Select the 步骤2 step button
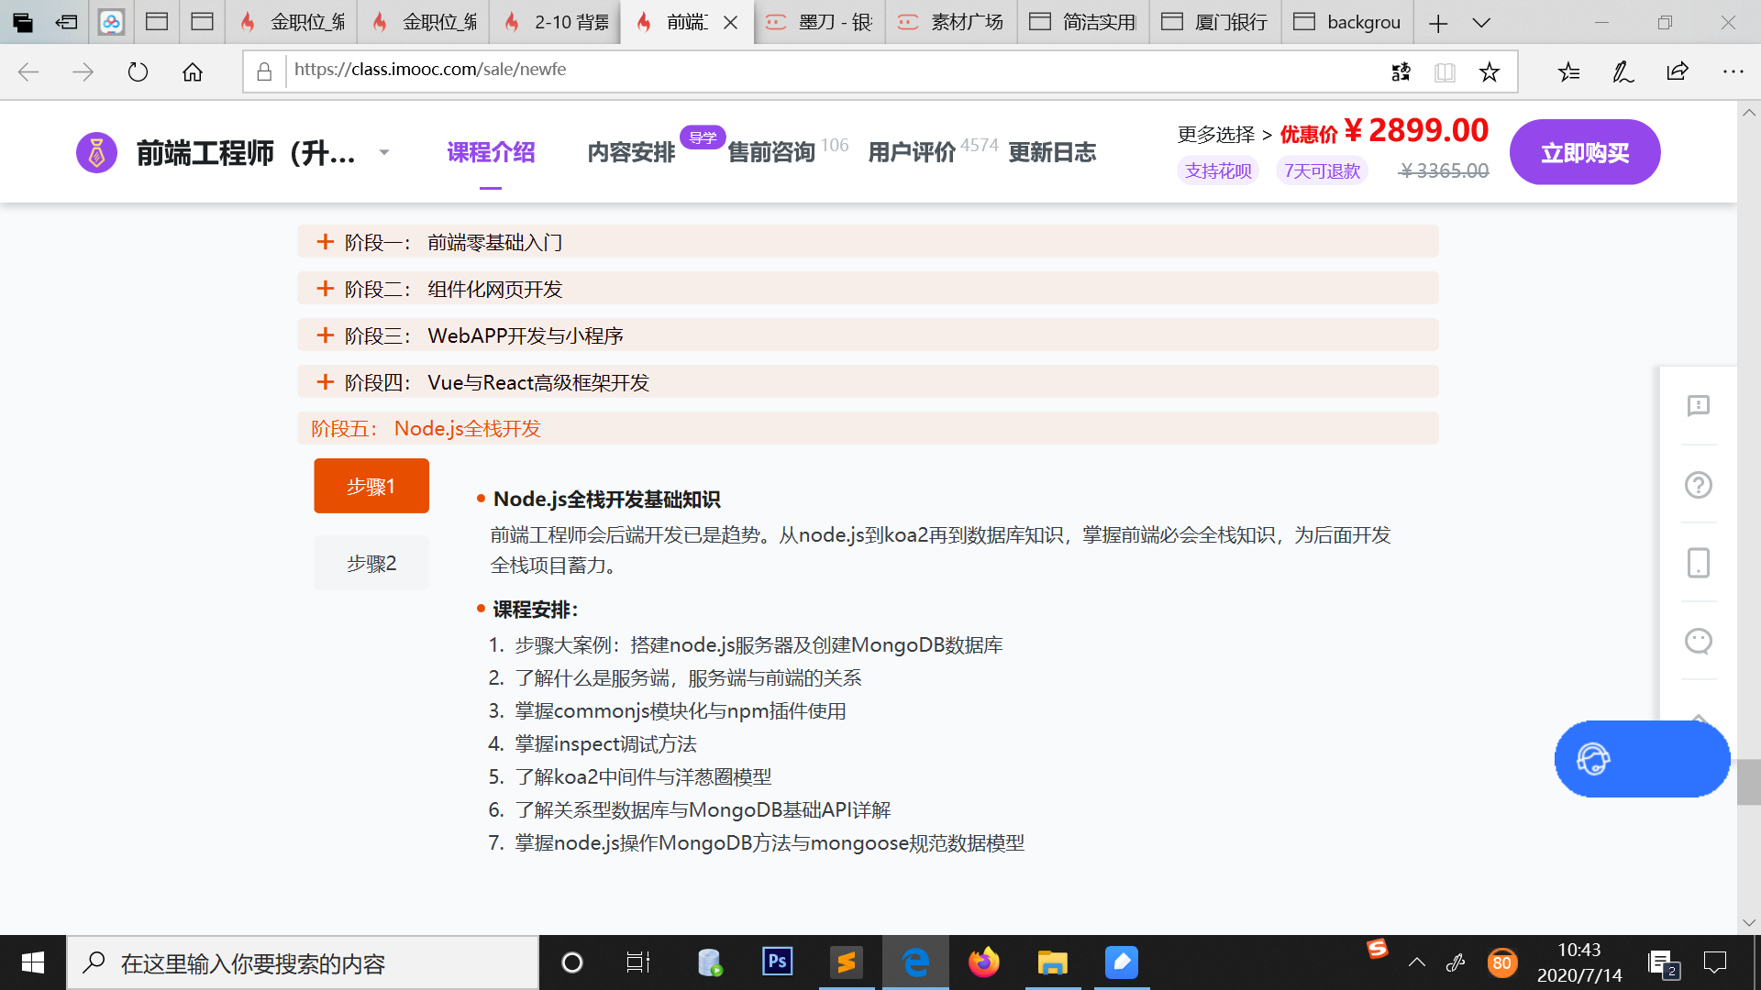 tap(371, 563)
